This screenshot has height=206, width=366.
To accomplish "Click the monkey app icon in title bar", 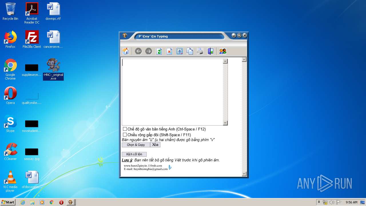I will click(125, 35).
